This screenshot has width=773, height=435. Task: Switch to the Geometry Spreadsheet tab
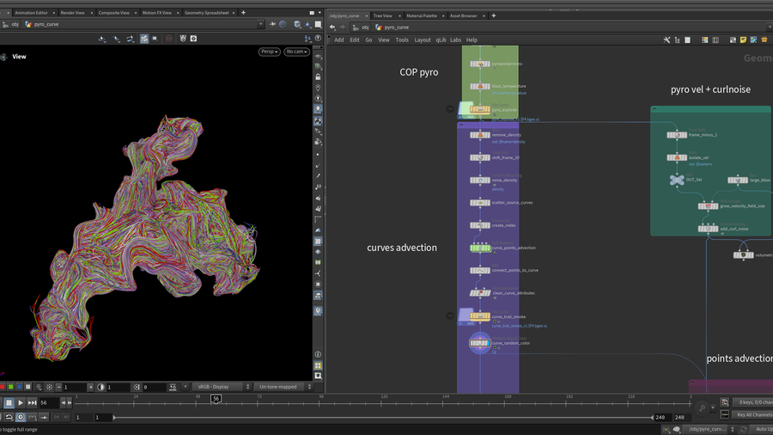206,13
